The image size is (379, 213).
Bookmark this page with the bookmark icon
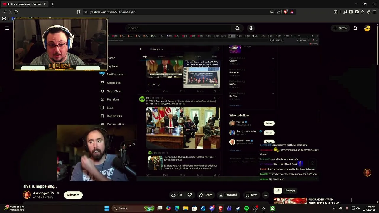[x=78, y=12]
